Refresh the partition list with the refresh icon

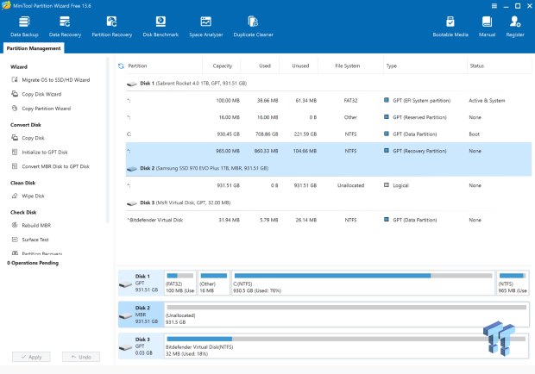[121, 66]
